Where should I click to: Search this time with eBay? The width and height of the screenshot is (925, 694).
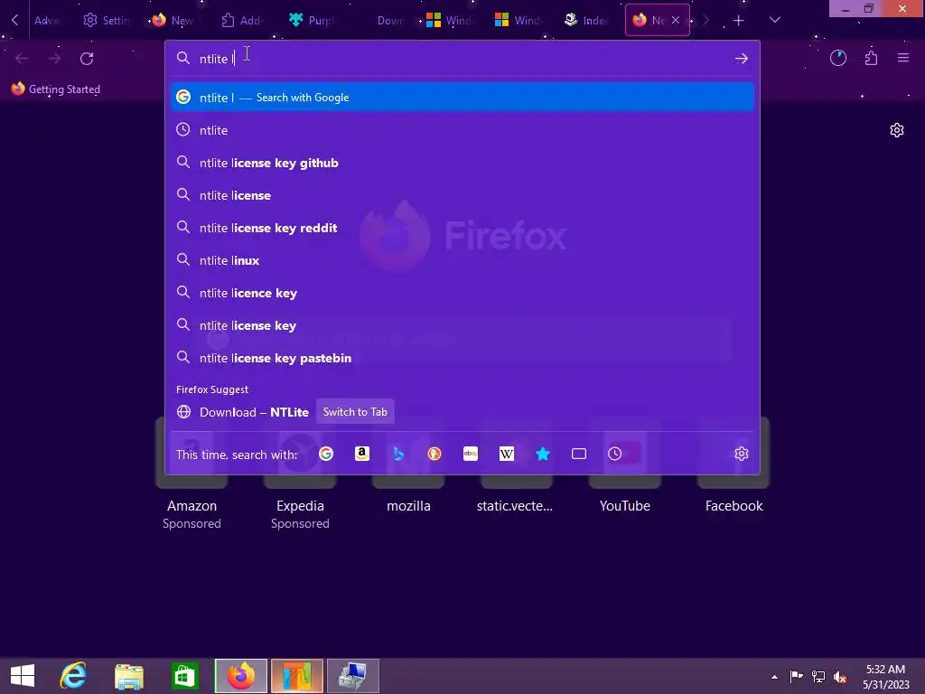point(470,454)
